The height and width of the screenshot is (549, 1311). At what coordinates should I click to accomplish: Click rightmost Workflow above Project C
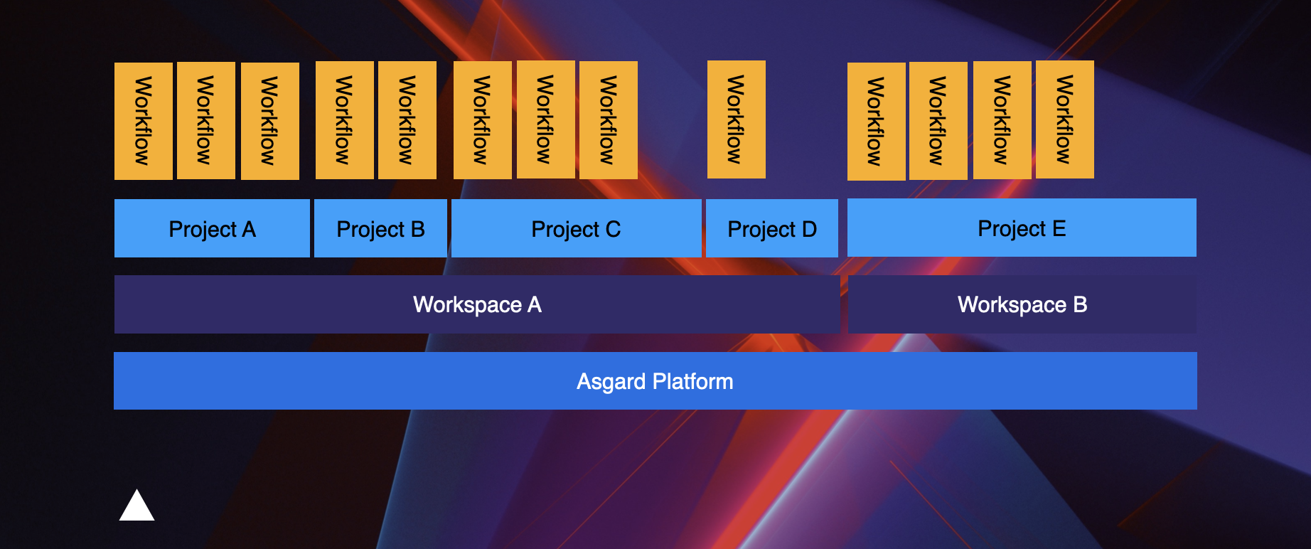pyautogui.click(x=608, y=120)
